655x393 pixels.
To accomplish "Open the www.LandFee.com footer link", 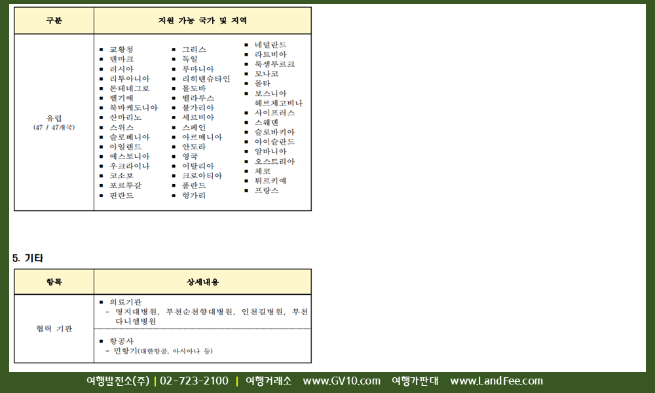I will coord(496,381).
